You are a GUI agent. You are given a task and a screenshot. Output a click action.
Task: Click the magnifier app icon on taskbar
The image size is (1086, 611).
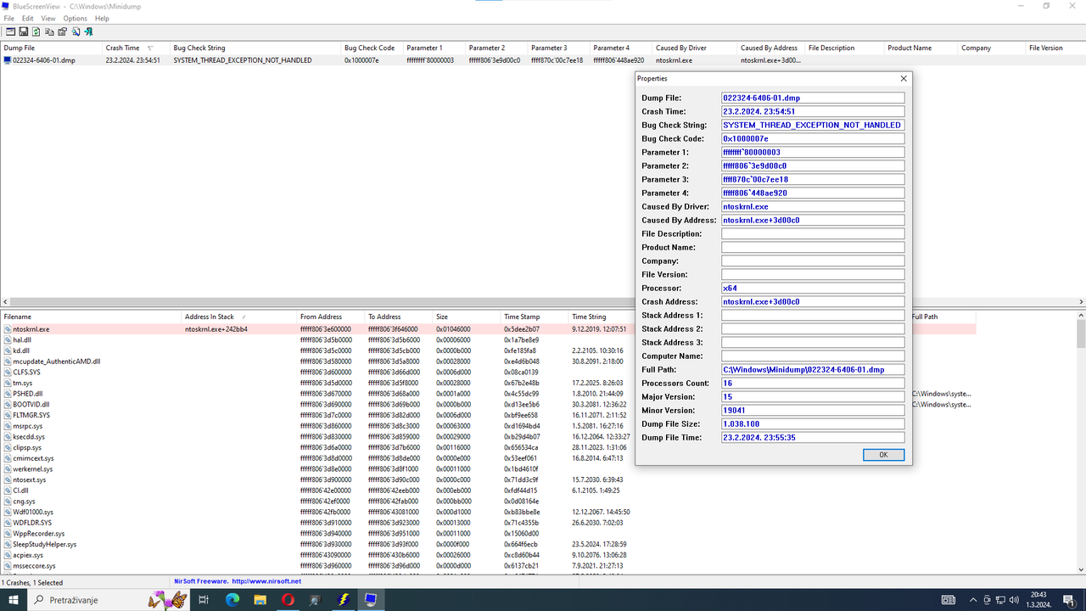316,600
